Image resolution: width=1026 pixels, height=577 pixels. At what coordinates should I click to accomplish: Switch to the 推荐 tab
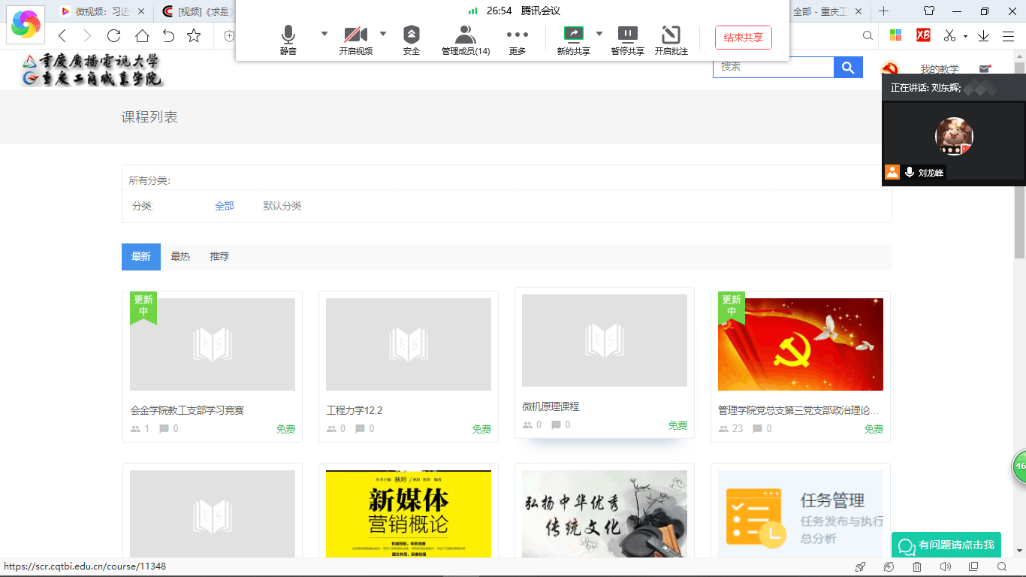click(219, 256)
